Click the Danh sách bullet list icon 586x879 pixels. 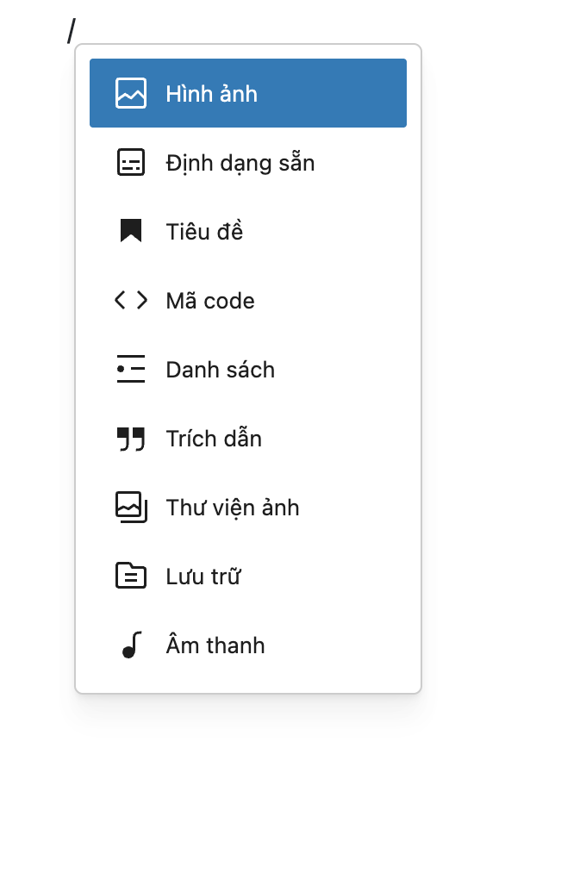131,369
